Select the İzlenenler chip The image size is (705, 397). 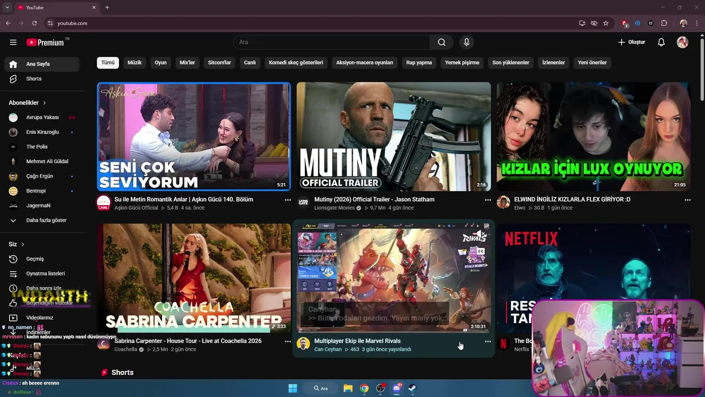554,63
